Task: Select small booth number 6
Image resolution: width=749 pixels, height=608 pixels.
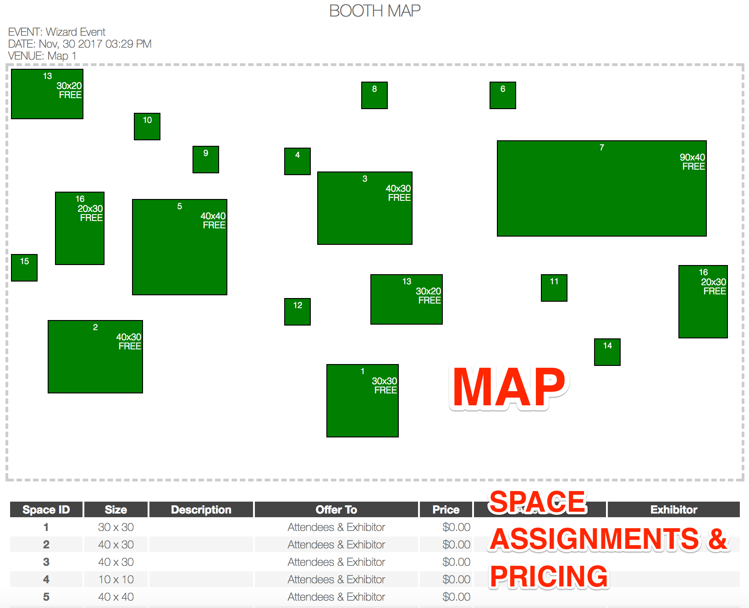Action: (502, 95)
